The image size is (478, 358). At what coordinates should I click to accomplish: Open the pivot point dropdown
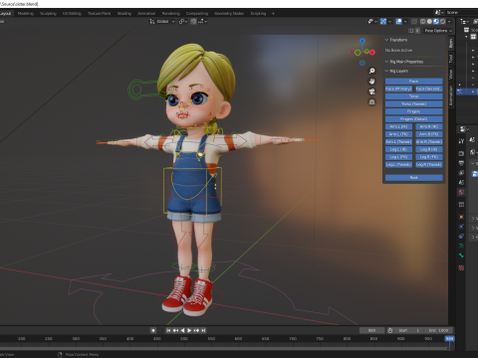(183, 21)
